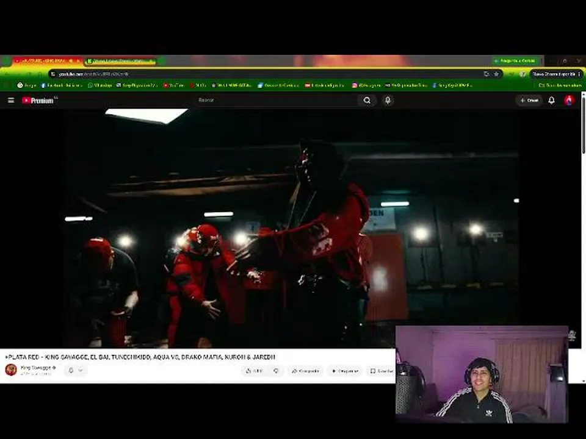This screenshot has height=439, width=586.
Task: Start voice search with the microphone icon
Action: [x=388, y=100]
